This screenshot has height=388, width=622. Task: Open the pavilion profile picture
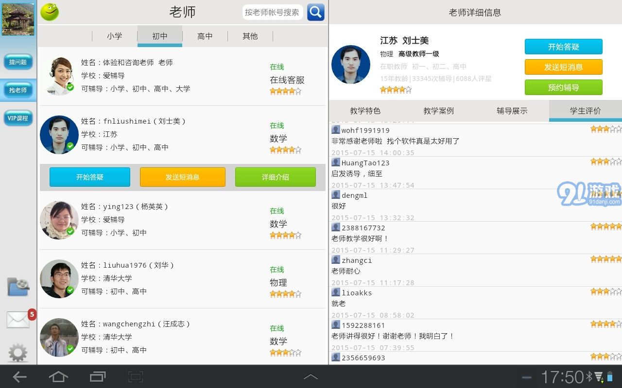point(18,19)
